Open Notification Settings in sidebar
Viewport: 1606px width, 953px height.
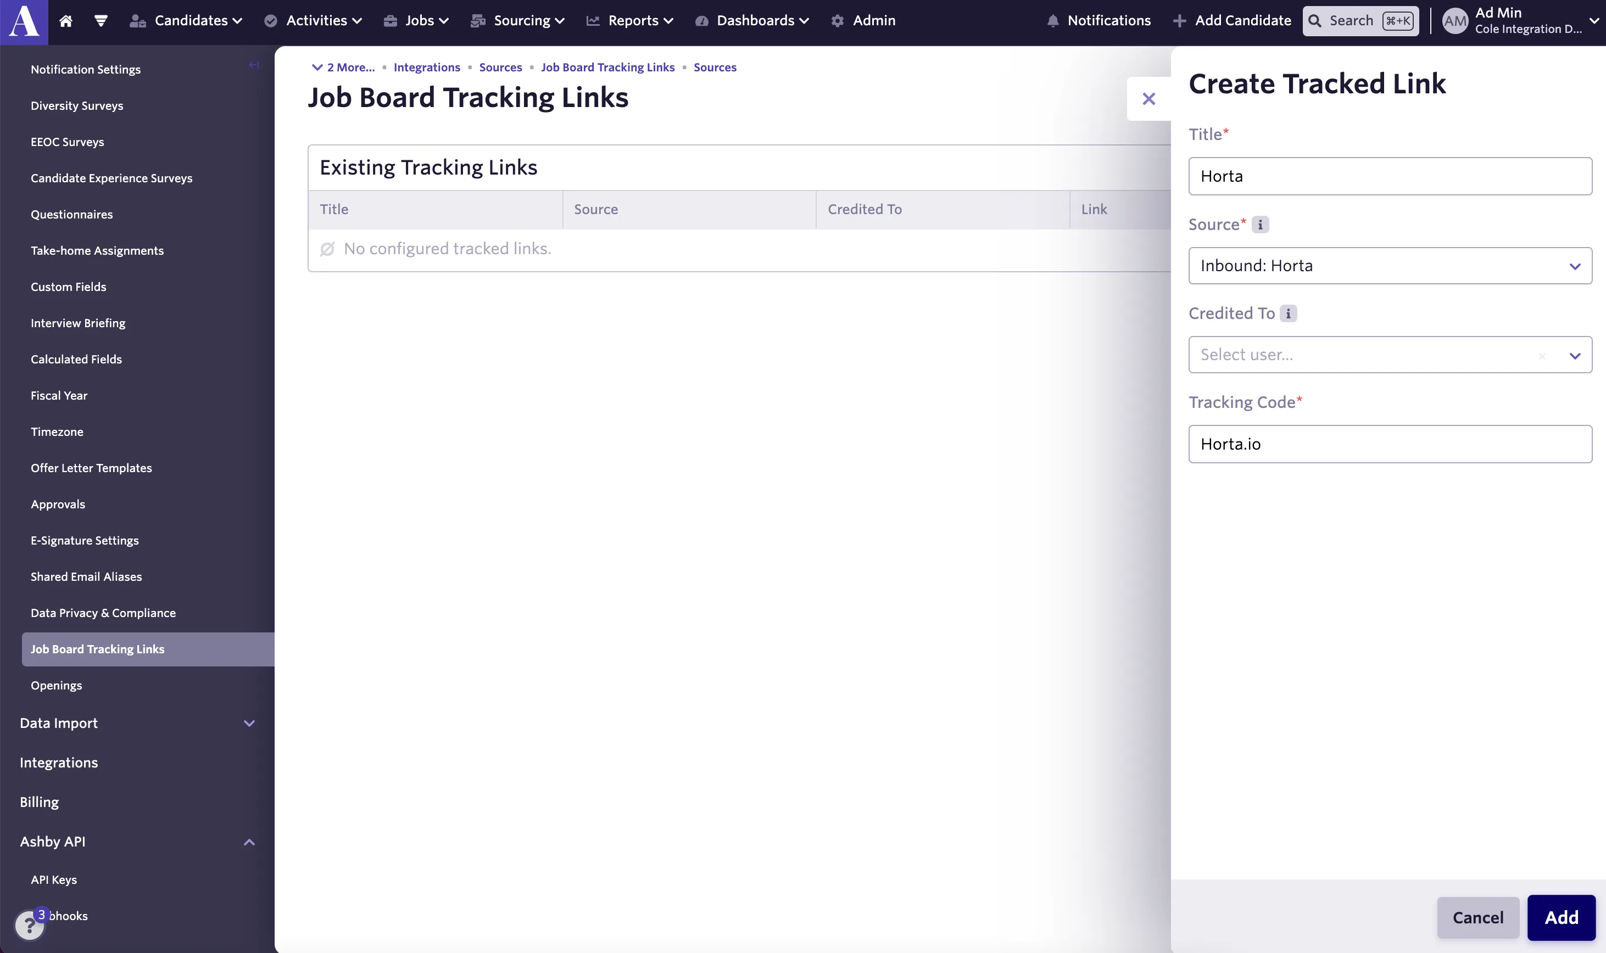click(x=86, y=69)
